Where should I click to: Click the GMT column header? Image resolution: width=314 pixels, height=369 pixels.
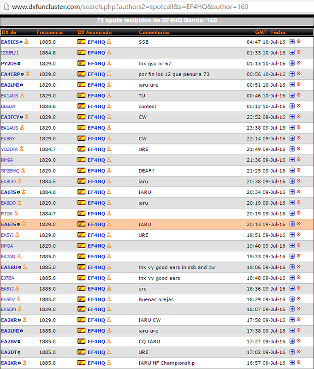click(261, 32)
